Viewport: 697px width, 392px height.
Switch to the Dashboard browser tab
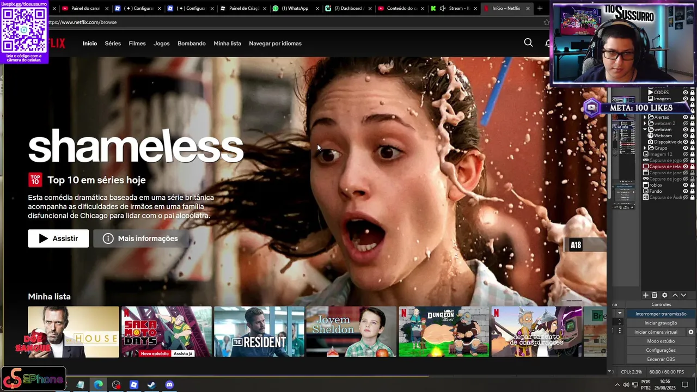(348, 8)
